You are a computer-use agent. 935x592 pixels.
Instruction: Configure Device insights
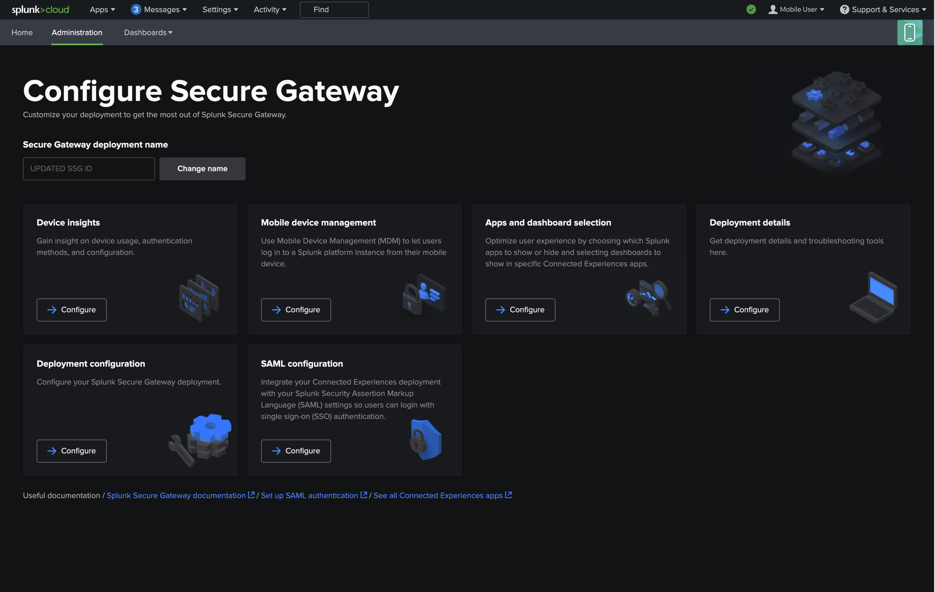tap(71, 310)
